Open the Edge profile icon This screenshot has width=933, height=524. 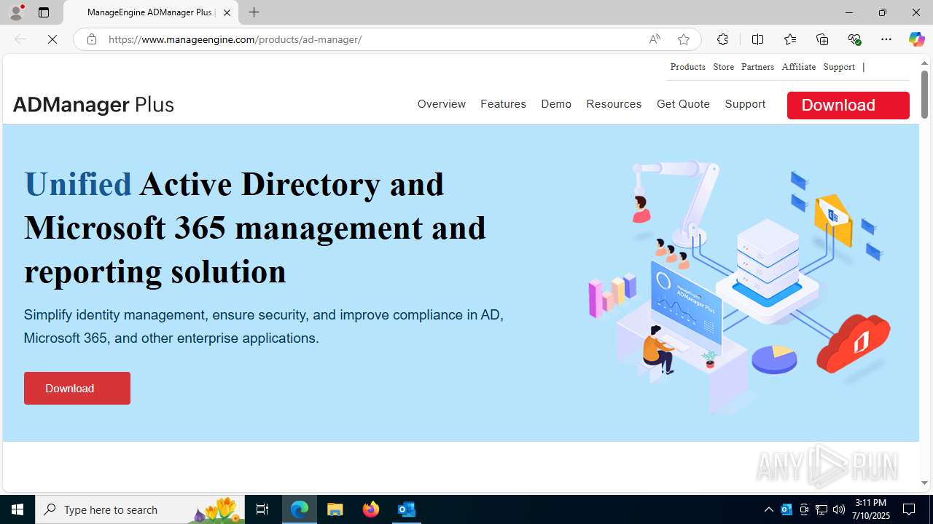point(16,12)
